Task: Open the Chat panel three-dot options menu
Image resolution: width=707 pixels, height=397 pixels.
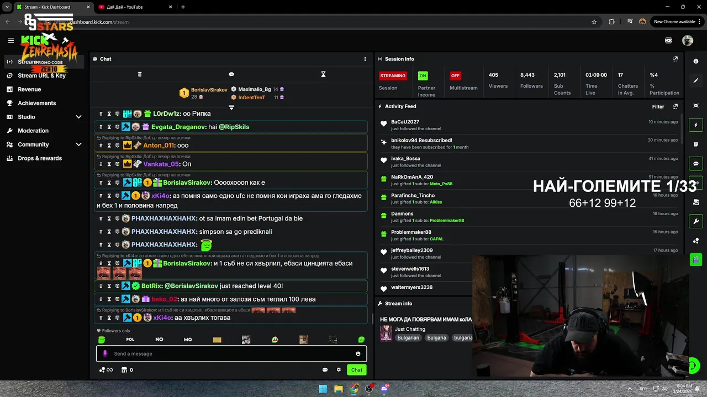Action: pos(365,59)
